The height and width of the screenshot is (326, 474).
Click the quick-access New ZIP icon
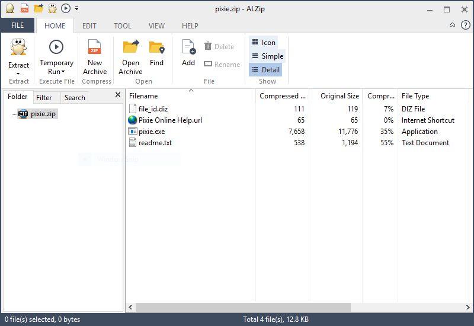[24, 8]
